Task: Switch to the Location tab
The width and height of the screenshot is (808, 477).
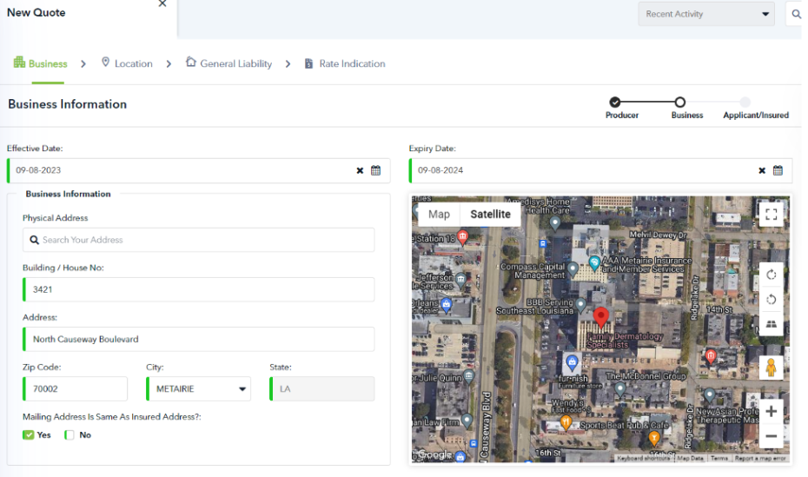Action: (127, 63)
